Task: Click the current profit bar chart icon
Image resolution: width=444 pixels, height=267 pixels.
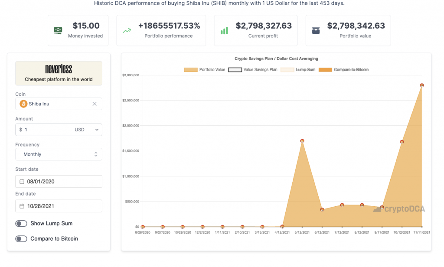Action: pyautogui.click(x=224, y=31)
